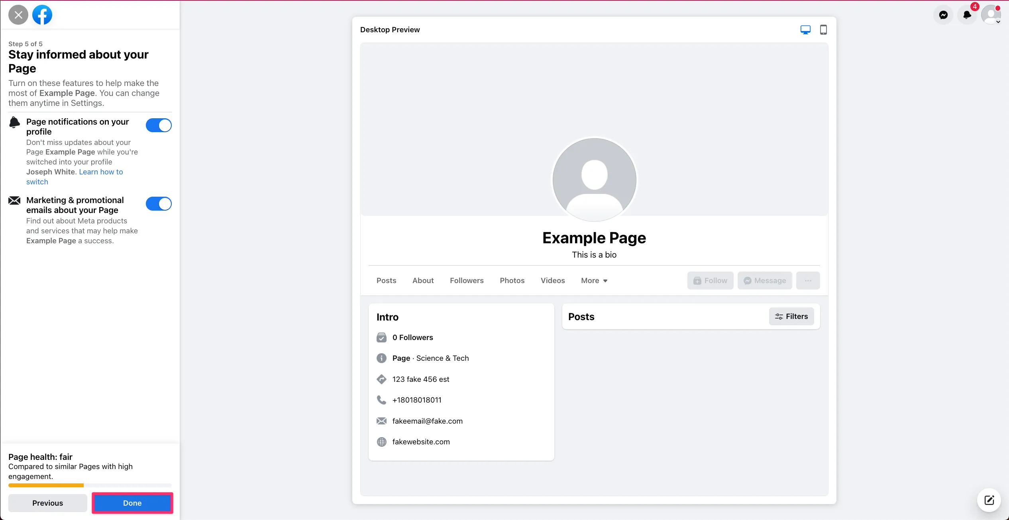
Task: Open the About tab
Action: (x=423, y=281)
